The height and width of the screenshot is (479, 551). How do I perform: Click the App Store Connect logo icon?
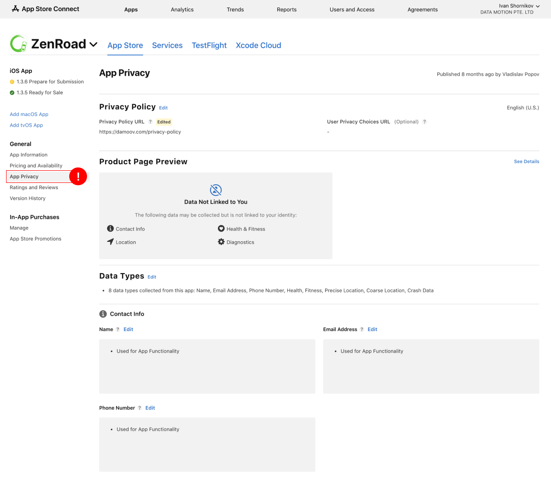pyautogui.click(x=15, y=9)
